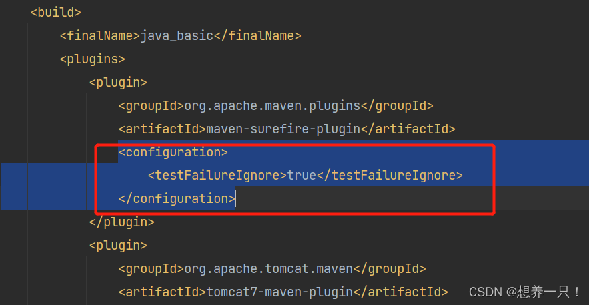The image size is (589, 305).
Task: Click the opening plugins tag
Action: (x=93, y=59)
